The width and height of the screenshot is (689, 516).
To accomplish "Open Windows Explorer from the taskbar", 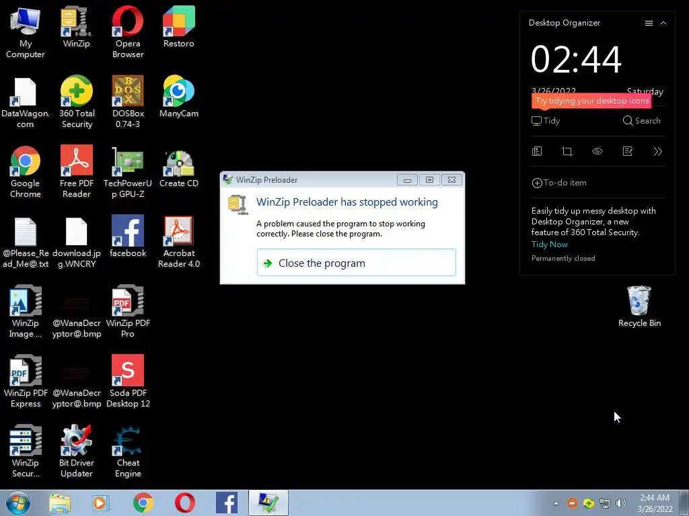I will click(60, 503).
